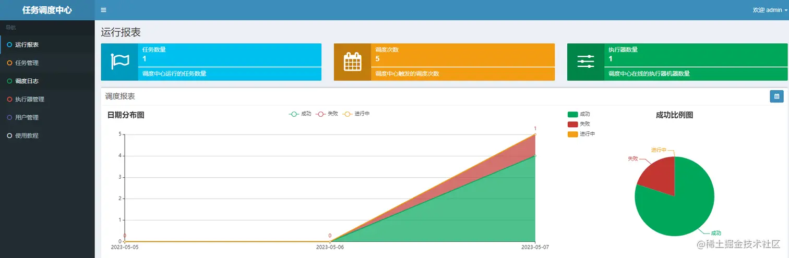Click the 进行中 label on pie chart
789x258 pixels.
[659, 150]
